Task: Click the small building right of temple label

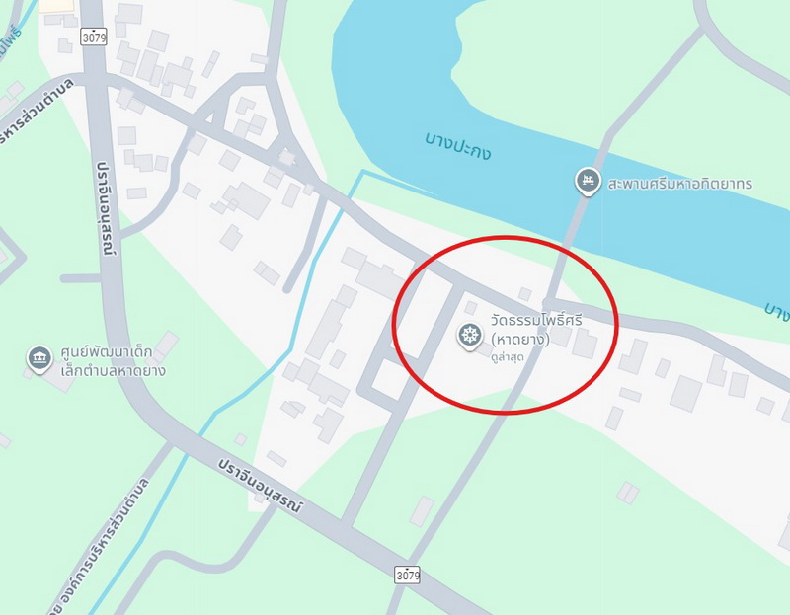Action: (x=584, y=344)
